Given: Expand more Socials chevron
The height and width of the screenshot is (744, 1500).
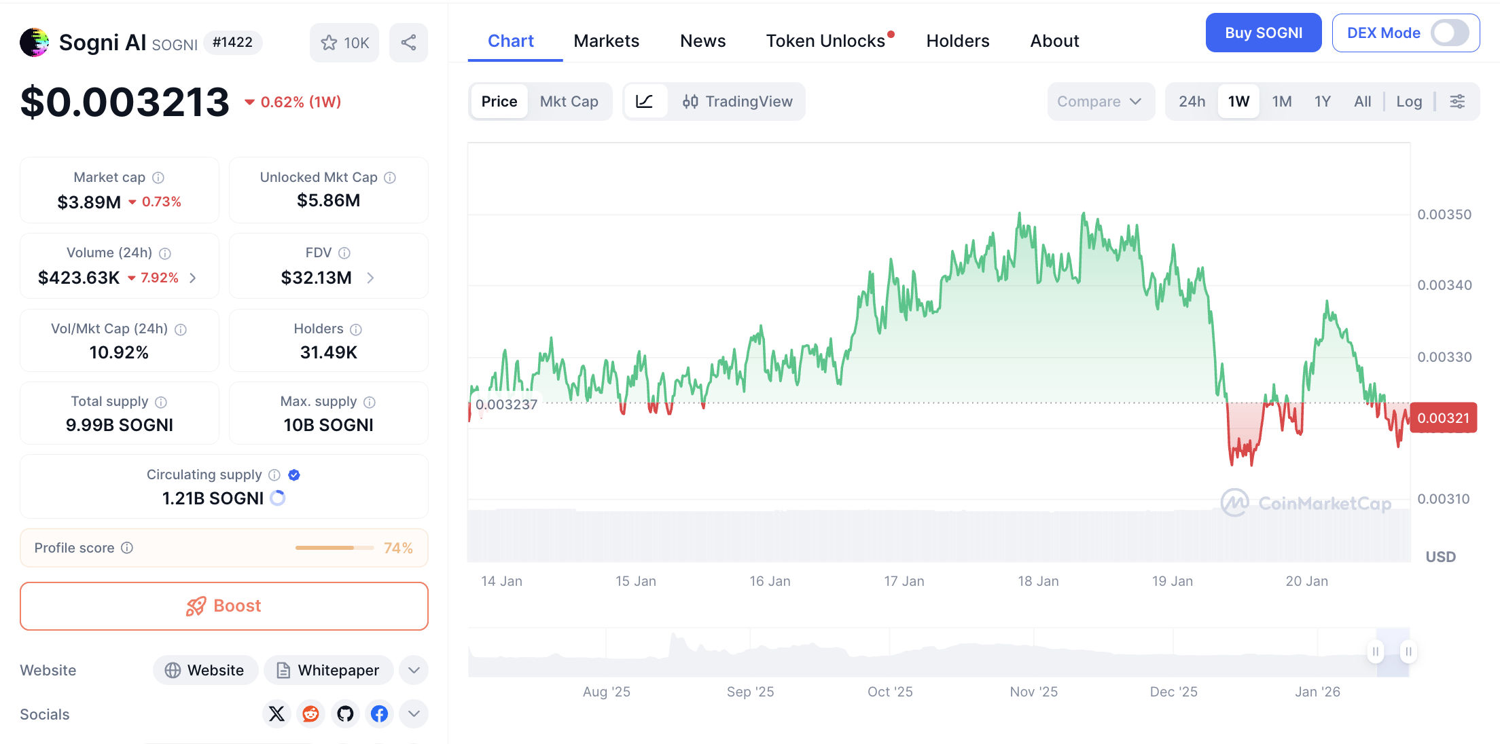Looking at the screenshot, I should 414,713.
